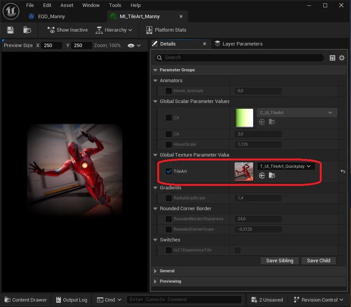Save the material instance with floppy icon
The height and width of the screenshot is (307, 351).
coord(10,30)
